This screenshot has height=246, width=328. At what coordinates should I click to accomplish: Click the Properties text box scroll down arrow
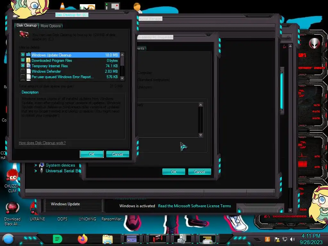(x=201, y=135)
